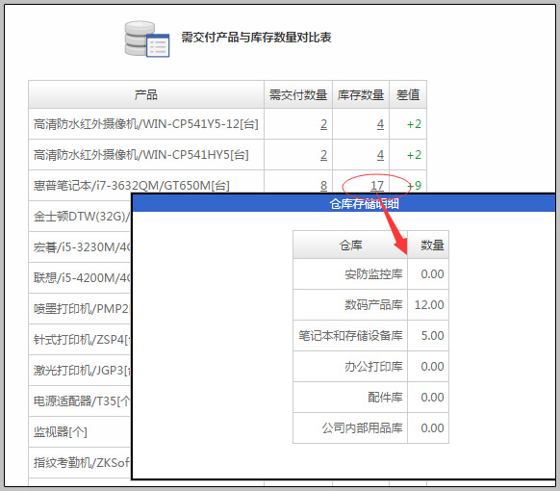Click required quantity 2 for WIN-CP541Y5-12
This screenshot has height=491, width=560.
pos(323,124)
